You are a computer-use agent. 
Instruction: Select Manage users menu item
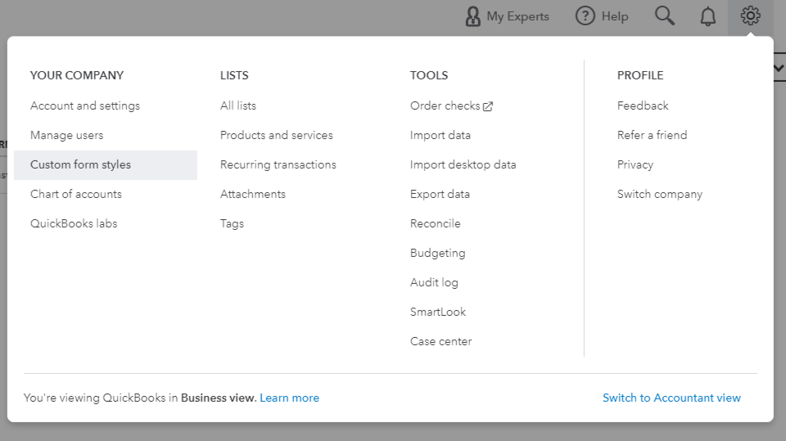click(x=67, y=135)
